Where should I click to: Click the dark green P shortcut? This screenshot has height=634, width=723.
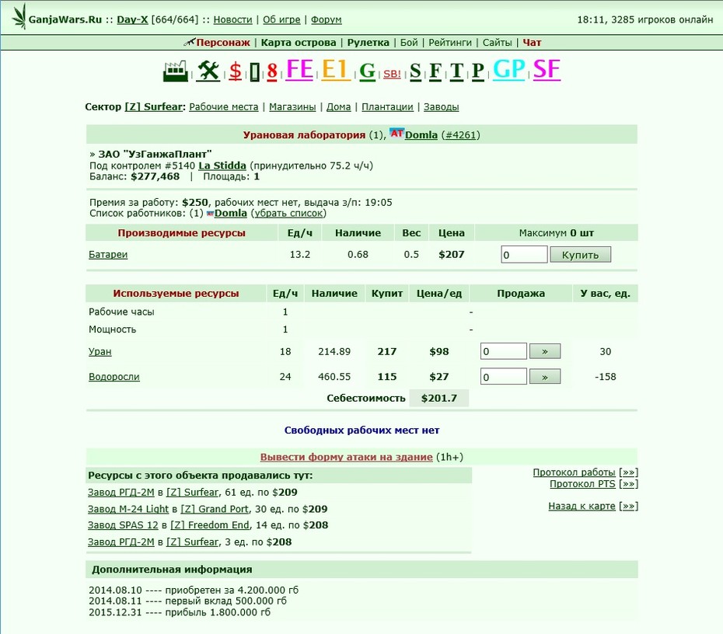(x=477, y=72)
